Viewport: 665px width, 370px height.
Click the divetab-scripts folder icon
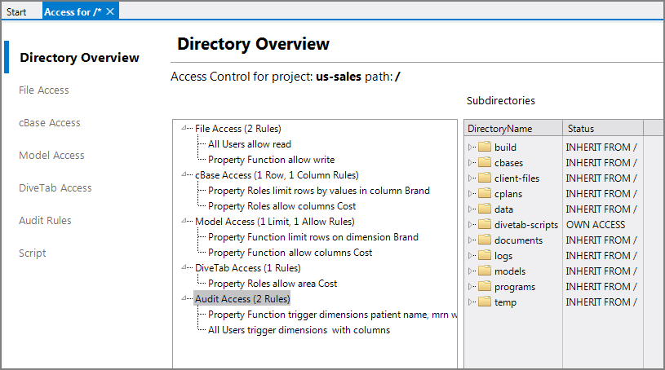(485, 224)
